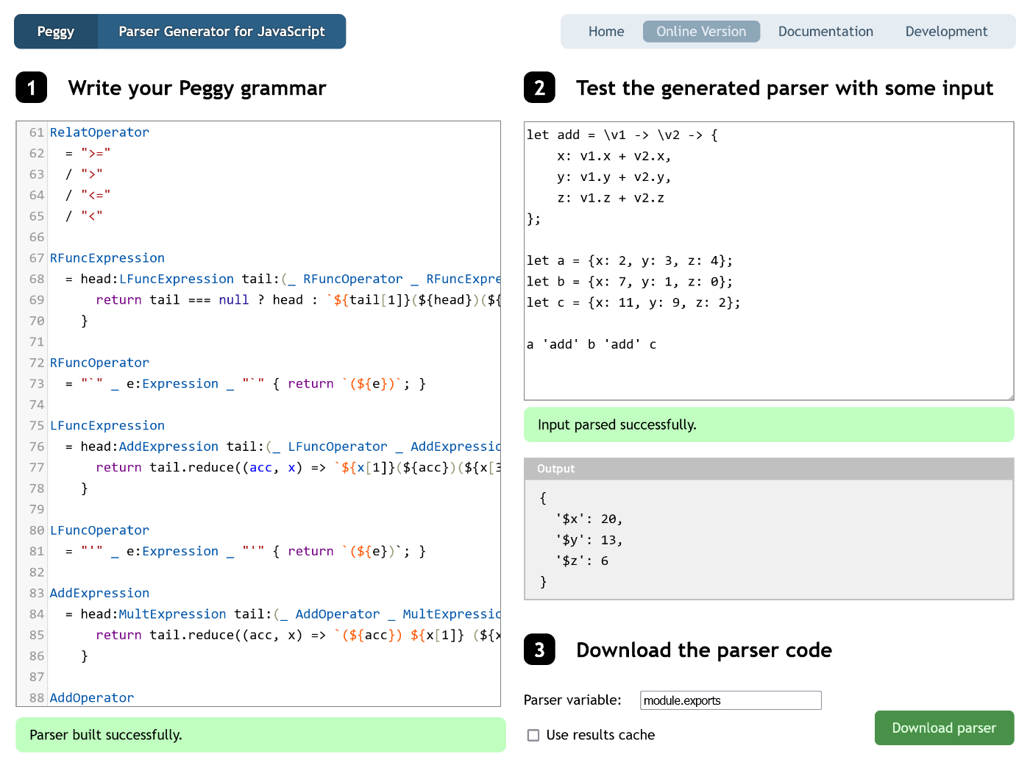
Task: Click the 'Write your Peggy grammar' heading
Action: coord(197,88)
